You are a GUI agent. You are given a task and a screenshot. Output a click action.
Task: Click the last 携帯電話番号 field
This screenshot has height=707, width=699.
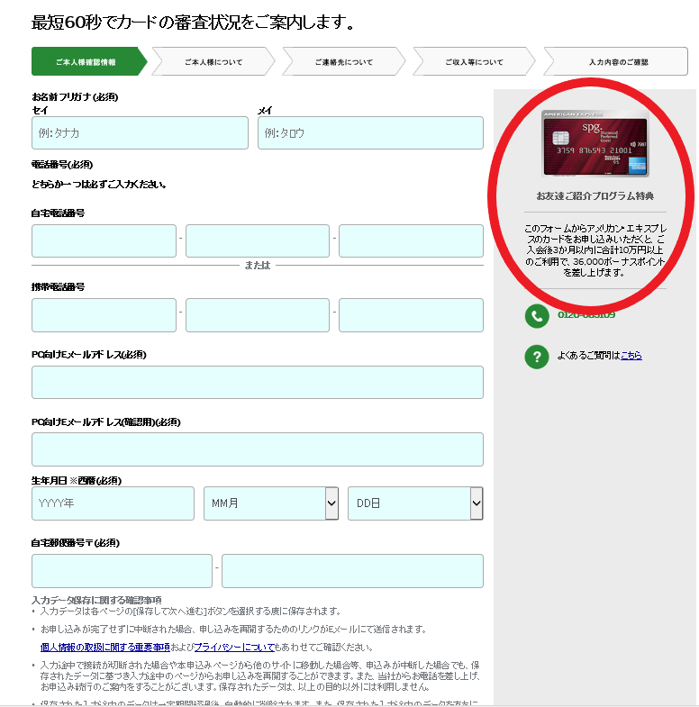(x=411, y=315)
